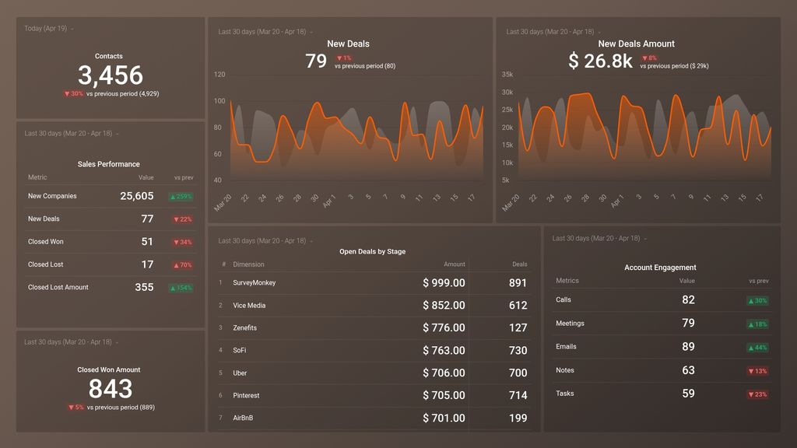Click the red 8% badge beside New Deals Amount
Image resolution: width=797 pixels, height=448 pixels.
pyautogui.click(x=649, y=58)
